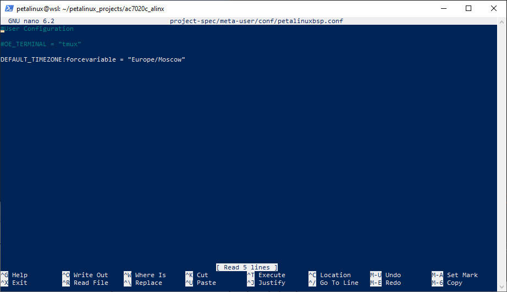Click the #OE_TERMINAL comment line
Screen dimensions: 507x292
pyautogui.click(x=41, y=44)
